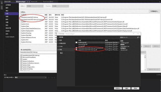Open the 应用程序 (Application) properties page

coord(8,5)
